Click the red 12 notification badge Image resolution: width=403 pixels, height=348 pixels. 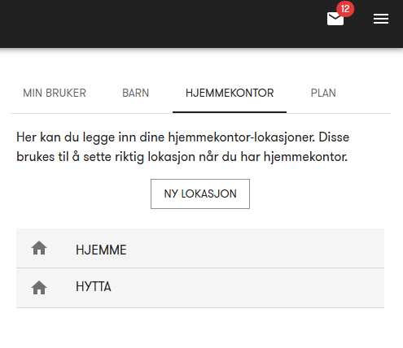[345, 9]
